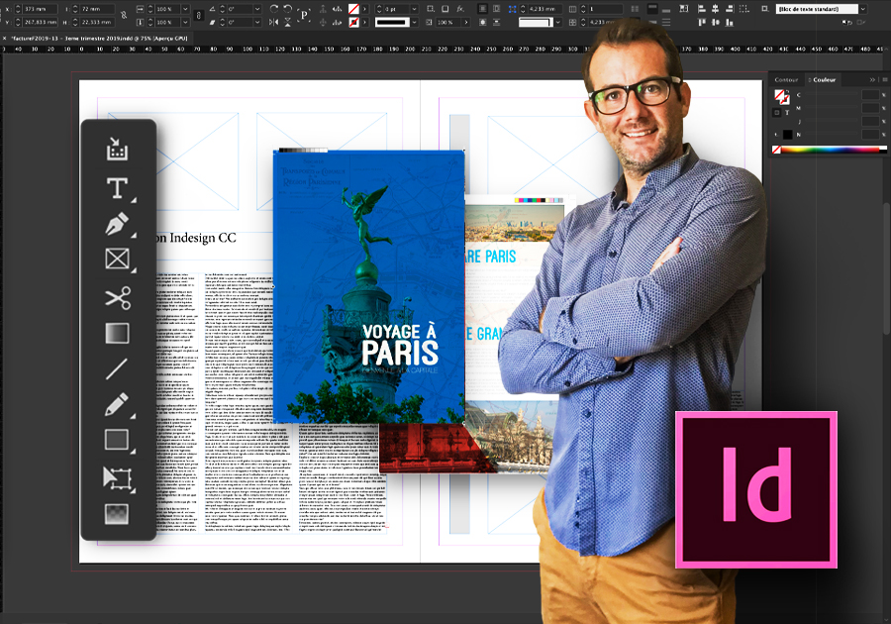Open the Couleur panel menu
This screenshot has height=624, width=891.
click(x=883, y=80)
